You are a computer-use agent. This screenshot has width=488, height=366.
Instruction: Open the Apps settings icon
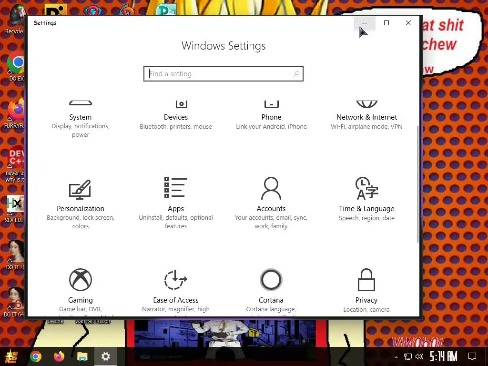175,187
